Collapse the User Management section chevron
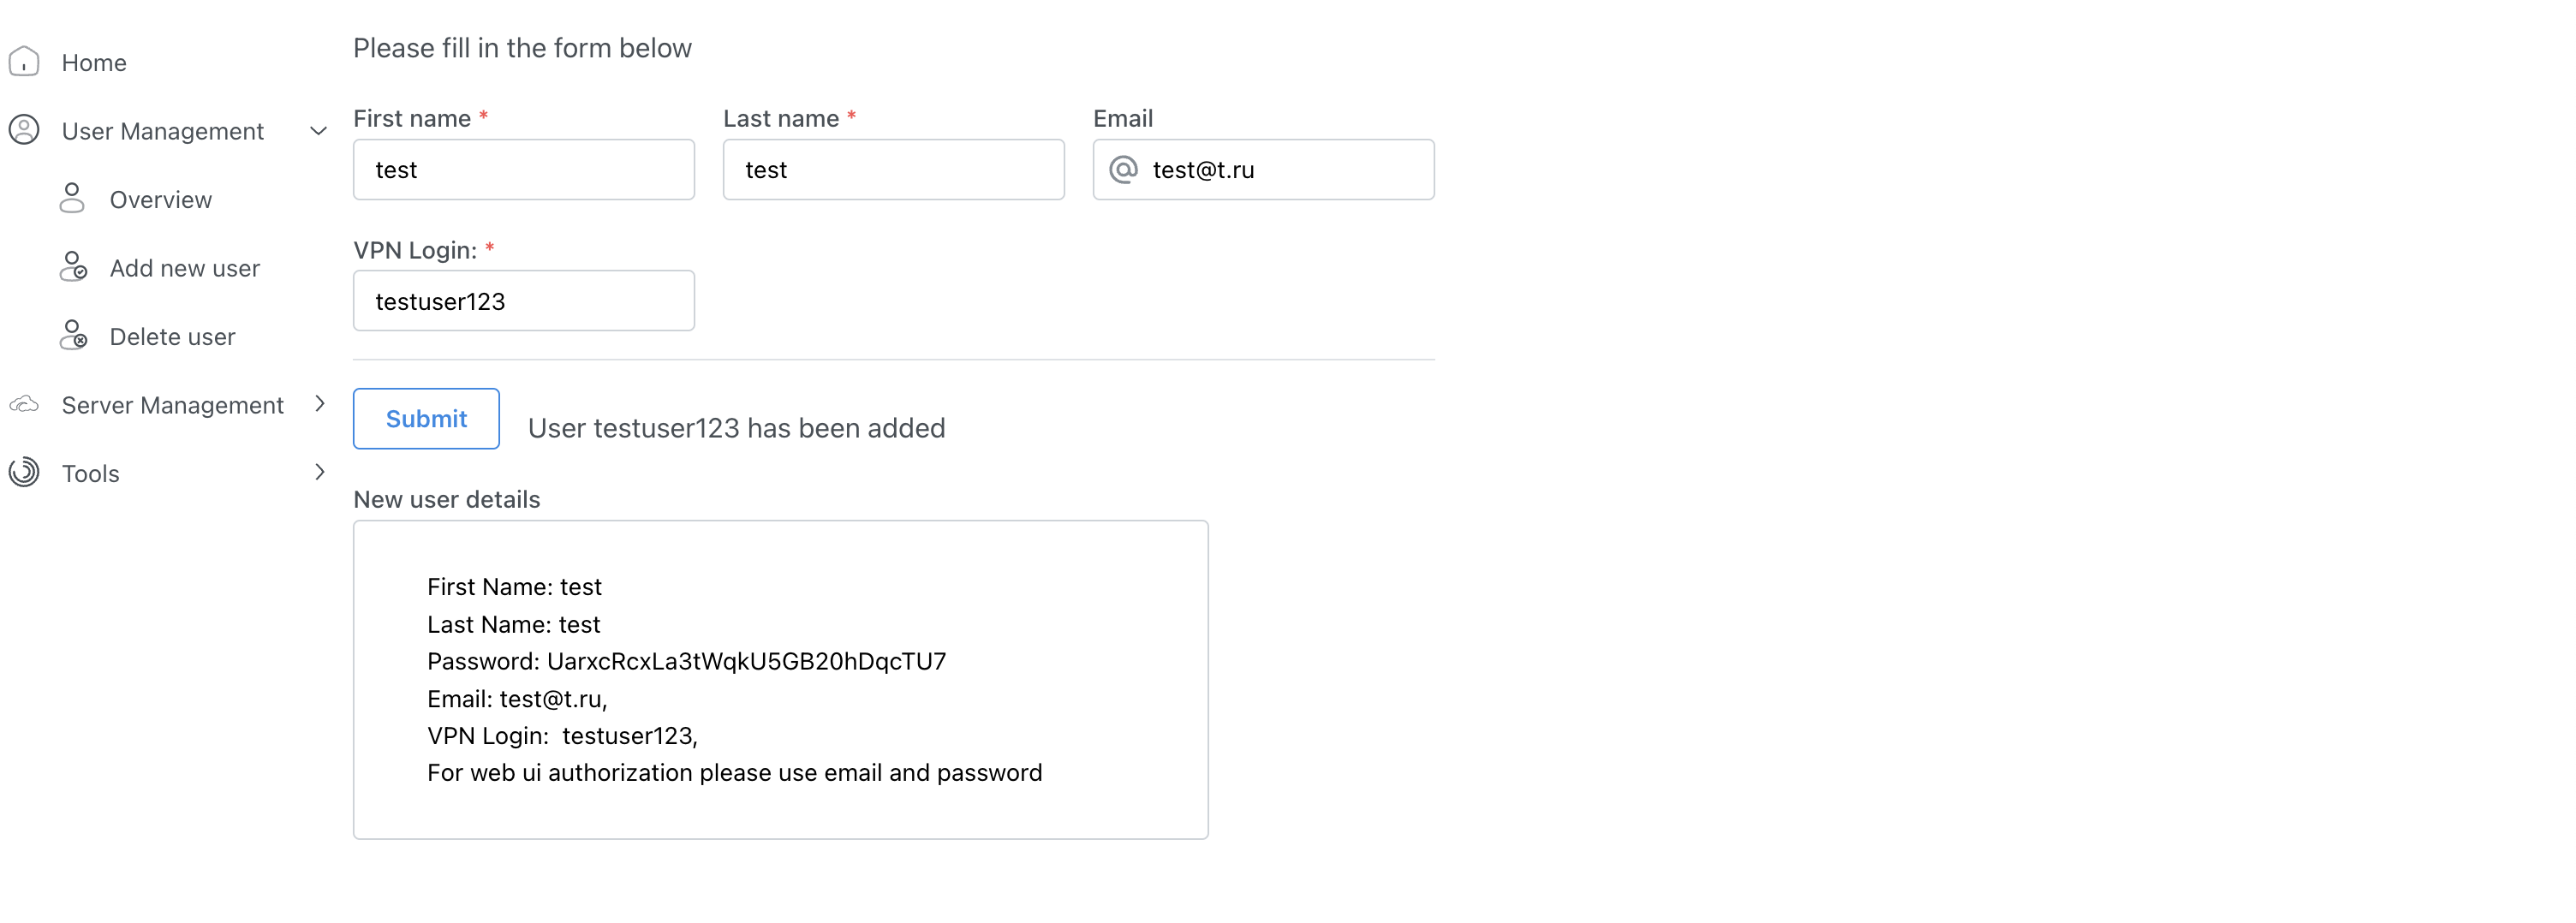The image size is (2576, 923). click(x=319, y=131)
